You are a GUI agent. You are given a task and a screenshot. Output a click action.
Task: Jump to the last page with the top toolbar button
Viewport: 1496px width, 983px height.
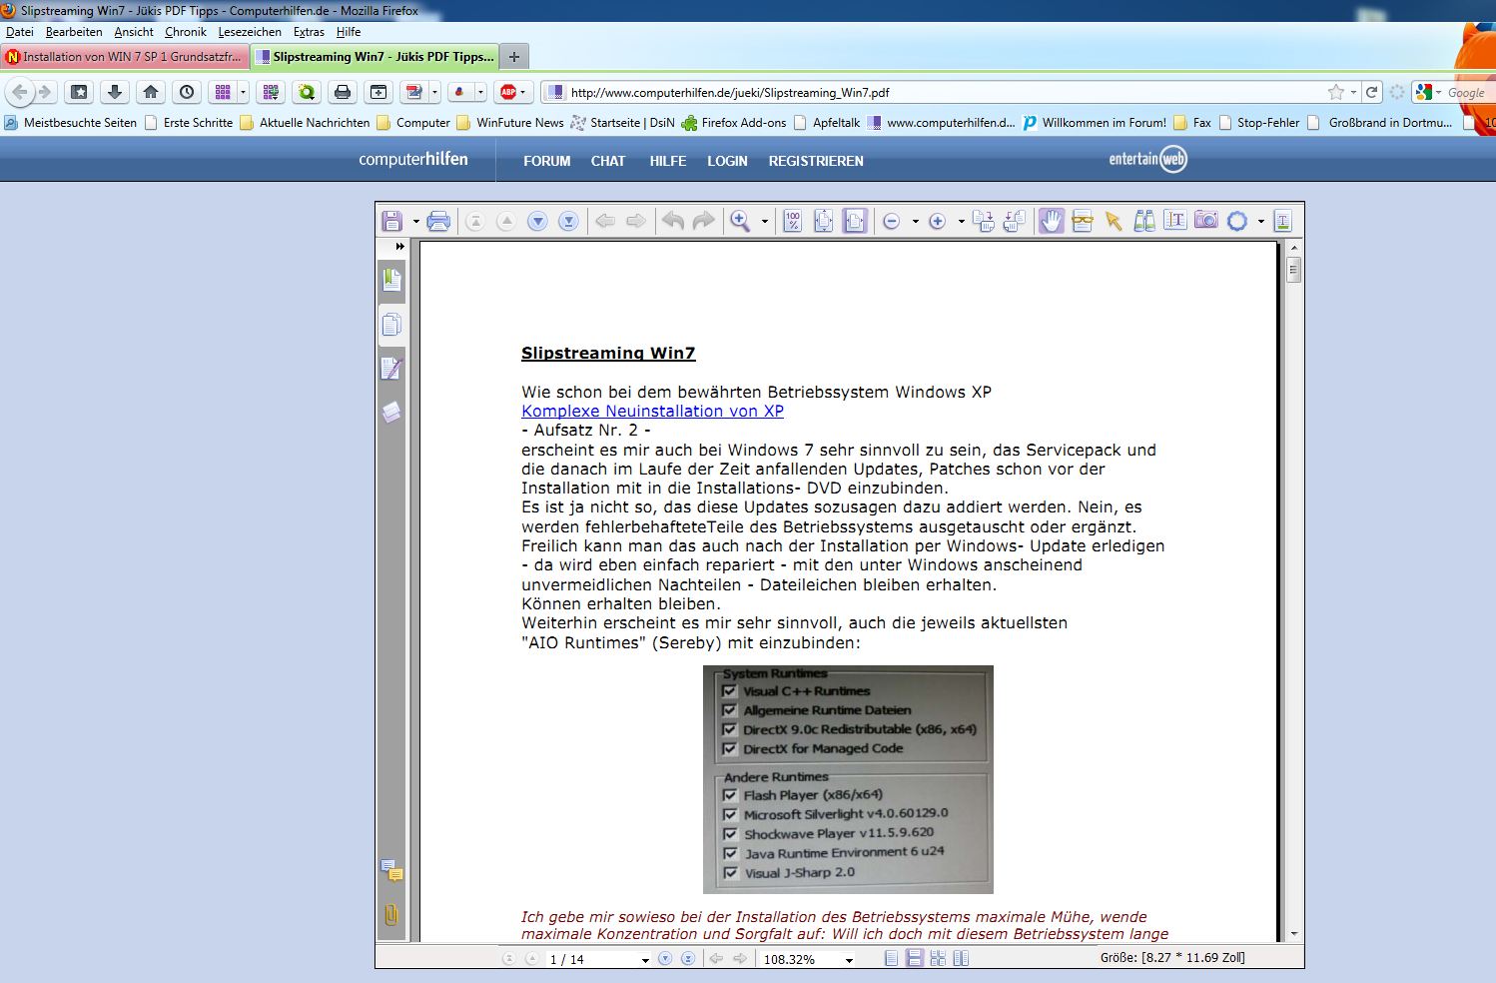(568, 221)
